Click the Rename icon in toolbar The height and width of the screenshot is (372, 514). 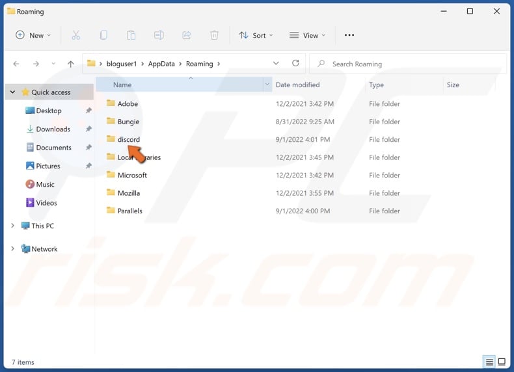[x=159, y=35]
